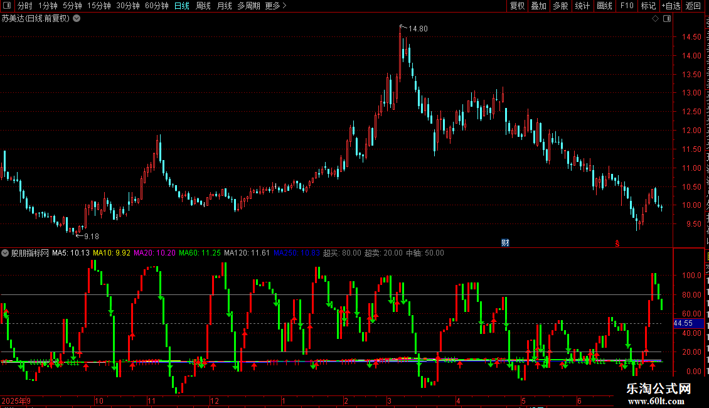Click MA20: 10.20 indicator value
This screenshot has height=408, width=709.
(x=154, y=253)
